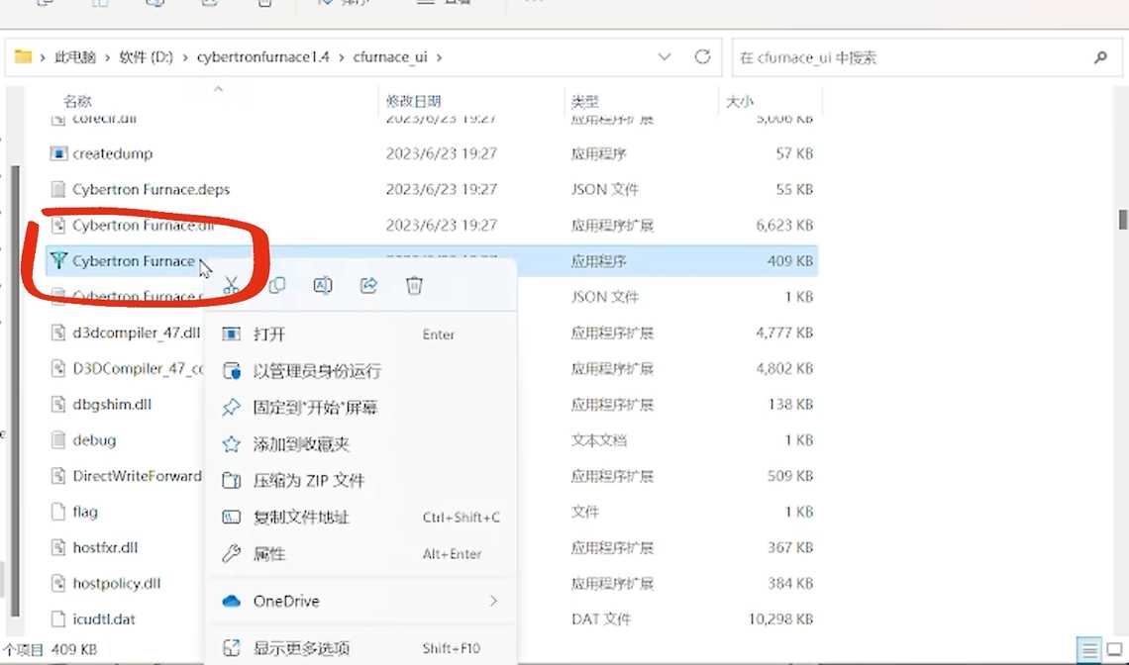Expand the chevron after cfurnace_ui breadcrumb
The image size is (1129, 665).
(x=439, y=56)
